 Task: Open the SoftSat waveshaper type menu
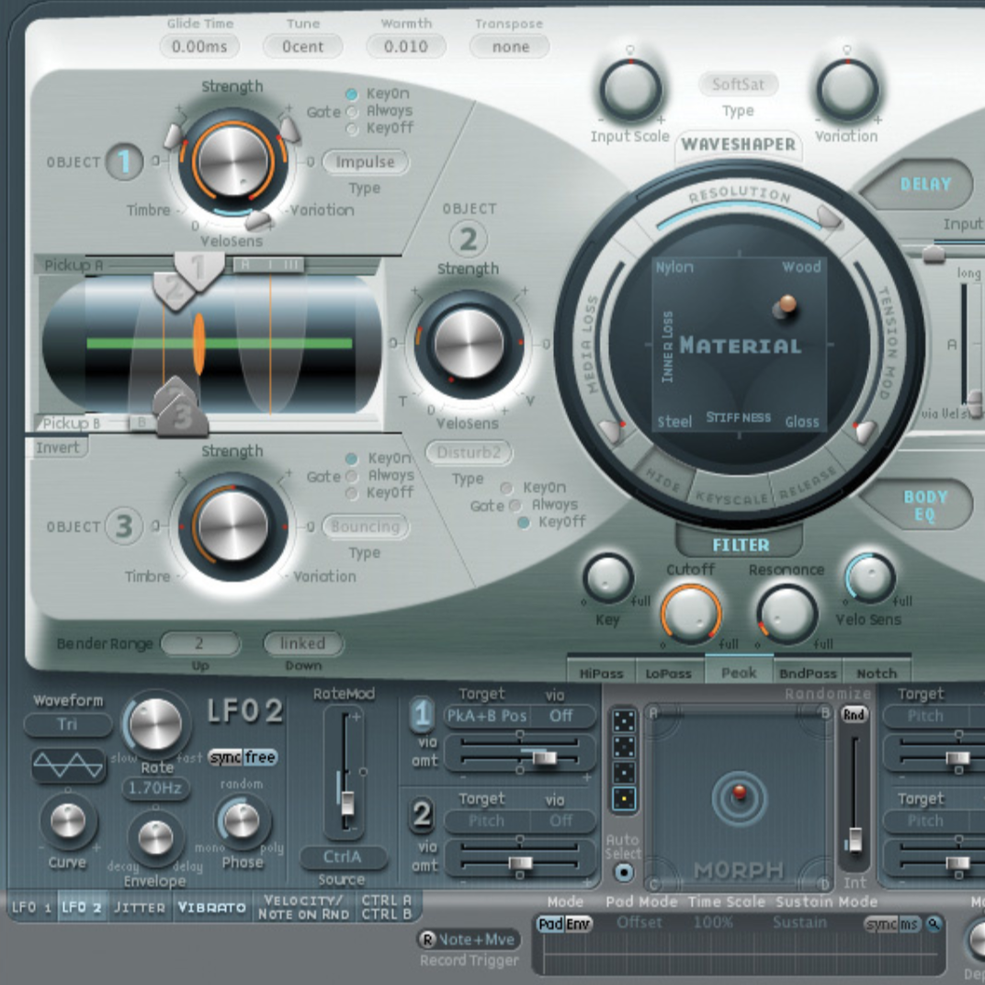(x=738, y=85)
